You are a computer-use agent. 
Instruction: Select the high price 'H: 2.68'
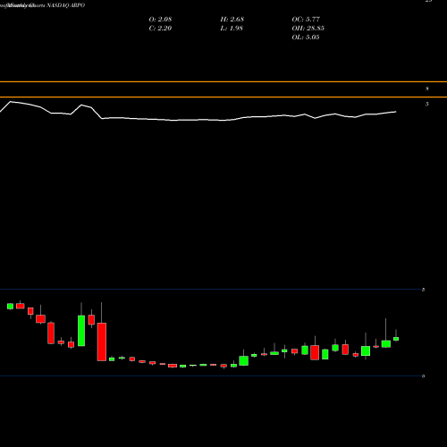pos(232,20)
